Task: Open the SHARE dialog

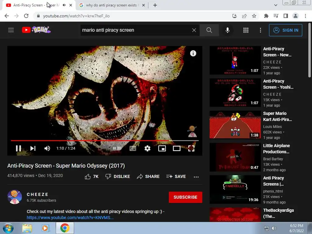Action: [148, 176]
